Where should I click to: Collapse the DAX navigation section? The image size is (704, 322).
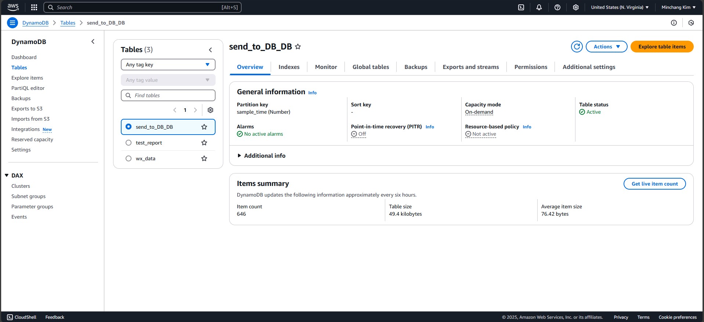tap(7, 175)
